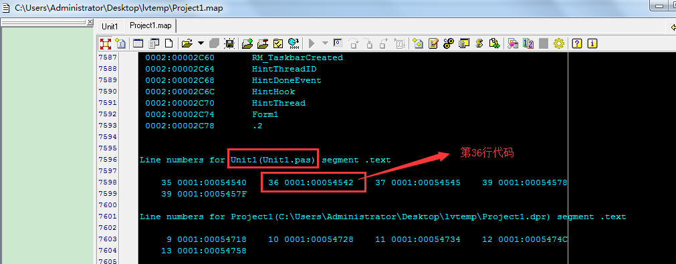Close the left side panel

tap(90, 21)
